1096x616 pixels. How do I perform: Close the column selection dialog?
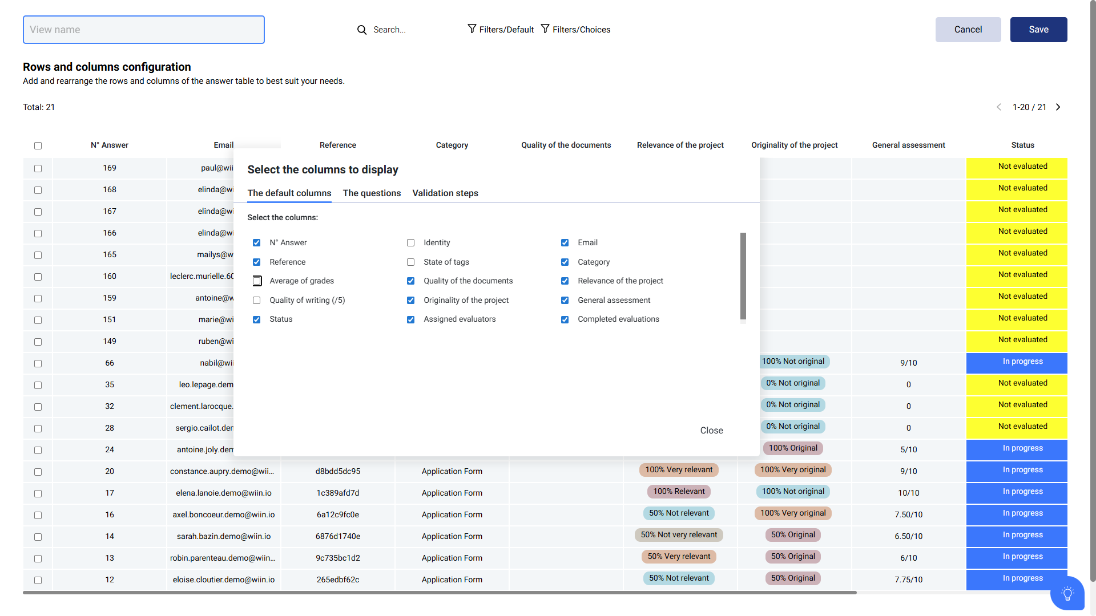(711, 431)
